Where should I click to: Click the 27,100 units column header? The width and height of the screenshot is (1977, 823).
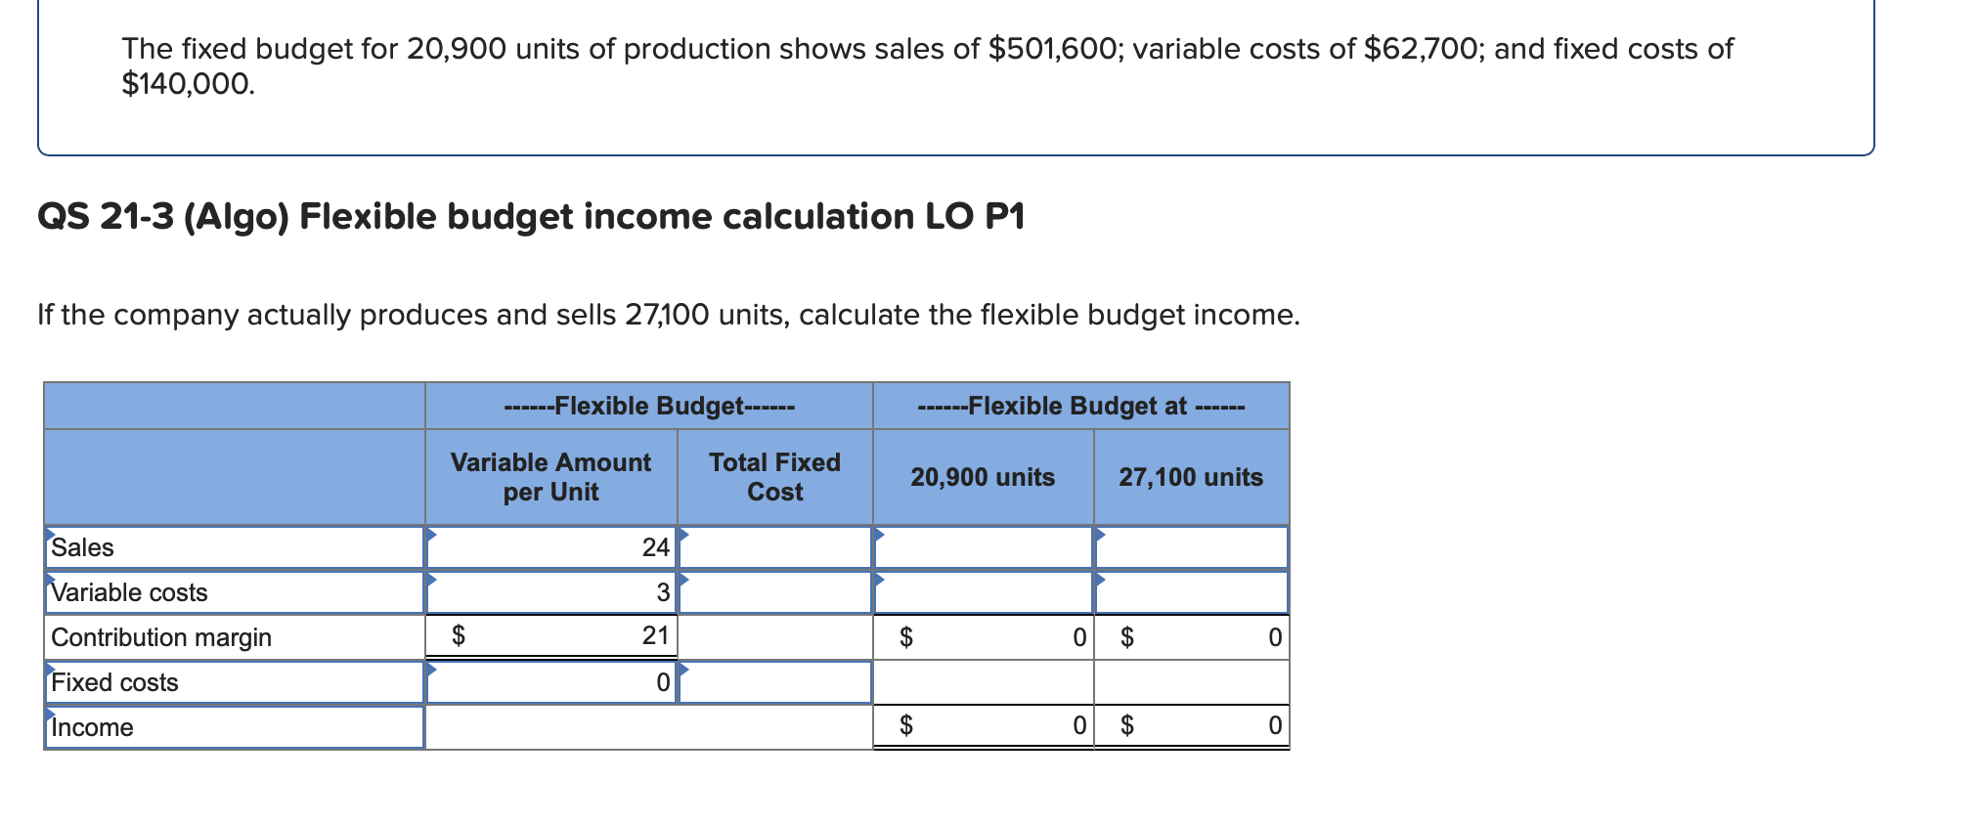pyautogui.click(x=1191, y=477)
